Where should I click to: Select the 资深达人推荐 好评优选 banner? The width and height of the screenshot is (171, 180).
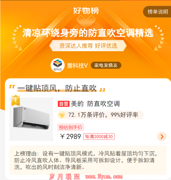tap(88, 46)
